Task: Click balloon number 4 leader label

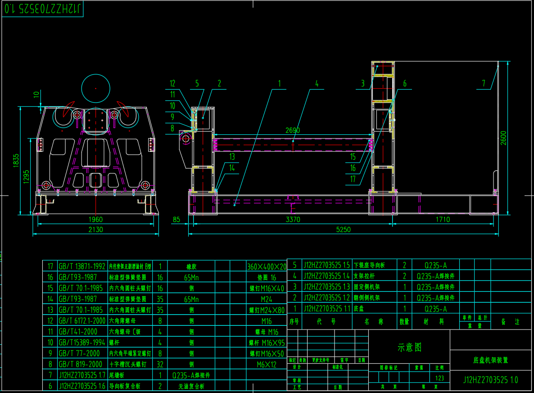Action: click(317, 83)
